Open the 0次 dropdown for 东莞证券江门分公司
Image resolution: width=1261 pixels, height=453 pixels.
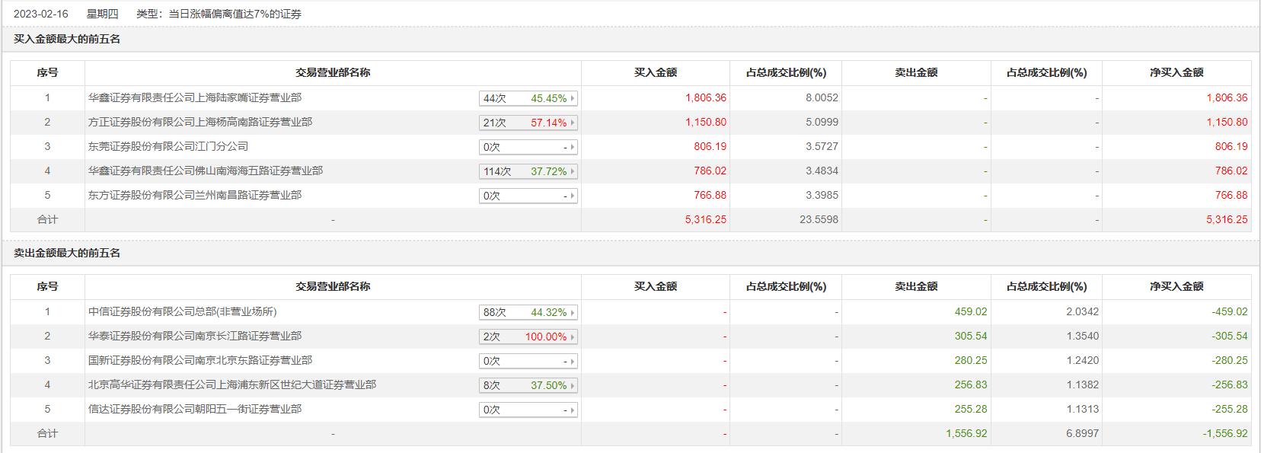tap(528, 147)
